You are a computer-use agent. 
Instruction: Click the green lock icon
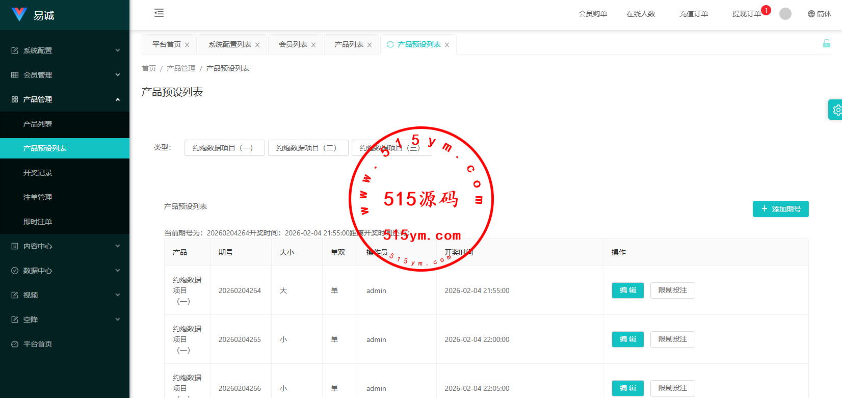point(826,44)
